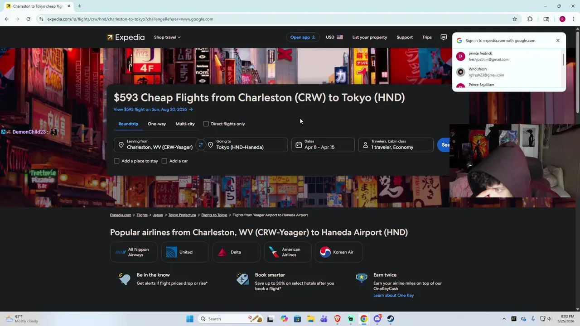Open Chrome from the taskbar

[364, 319]
